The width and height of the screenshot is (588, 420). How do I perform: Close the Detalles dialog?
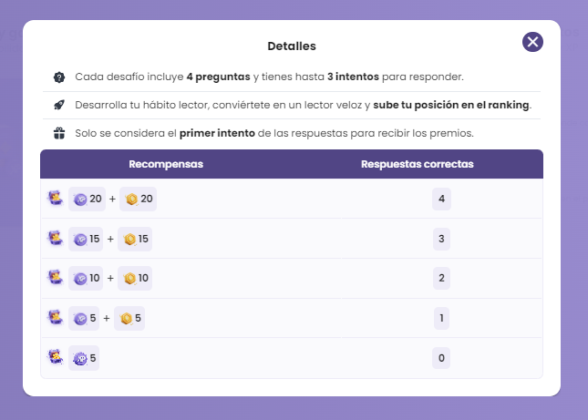pyautogui.click(x=532, y=42)
